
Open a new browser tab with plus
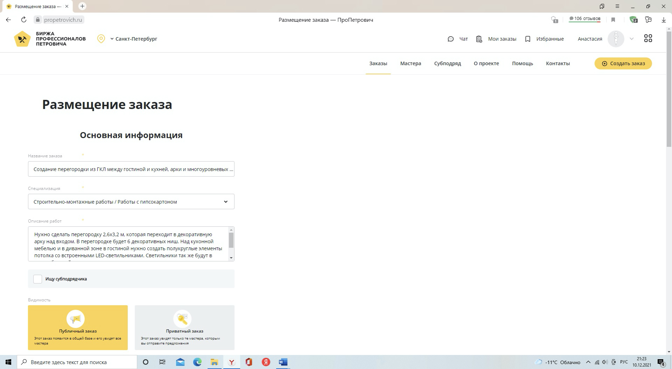[82, 6]
